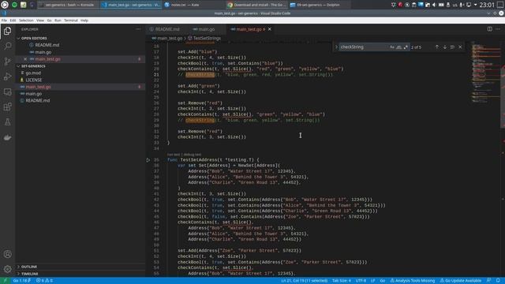
Task: Expand replace mode in find widget
Action: point(336,47)
